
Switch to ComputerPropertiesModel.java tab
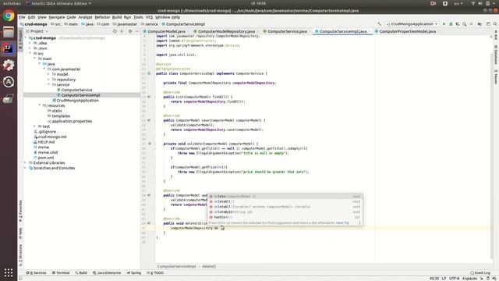407,31
